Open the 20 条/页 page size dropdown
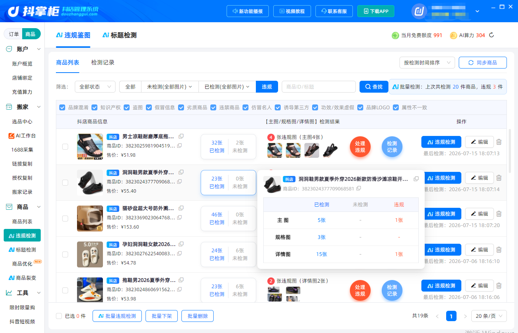This screenshot has width=518, height=333. pyautogui.click(x=489, y=316)
